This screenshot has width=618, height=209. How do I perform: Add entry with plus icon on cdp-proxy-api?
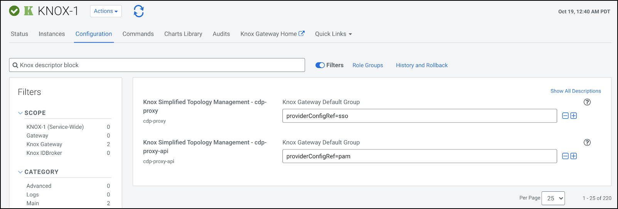[x=574, y=156]
